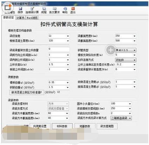Switch to the 参数设定 tab
This screenshot has height=145, width=149.
click(8, 17)
